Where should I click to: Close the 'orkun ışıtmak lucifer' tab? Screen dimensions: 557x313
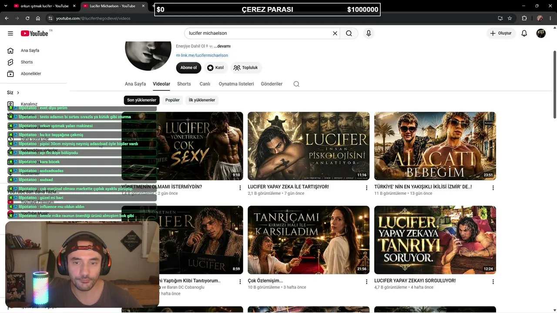(74, 6)
